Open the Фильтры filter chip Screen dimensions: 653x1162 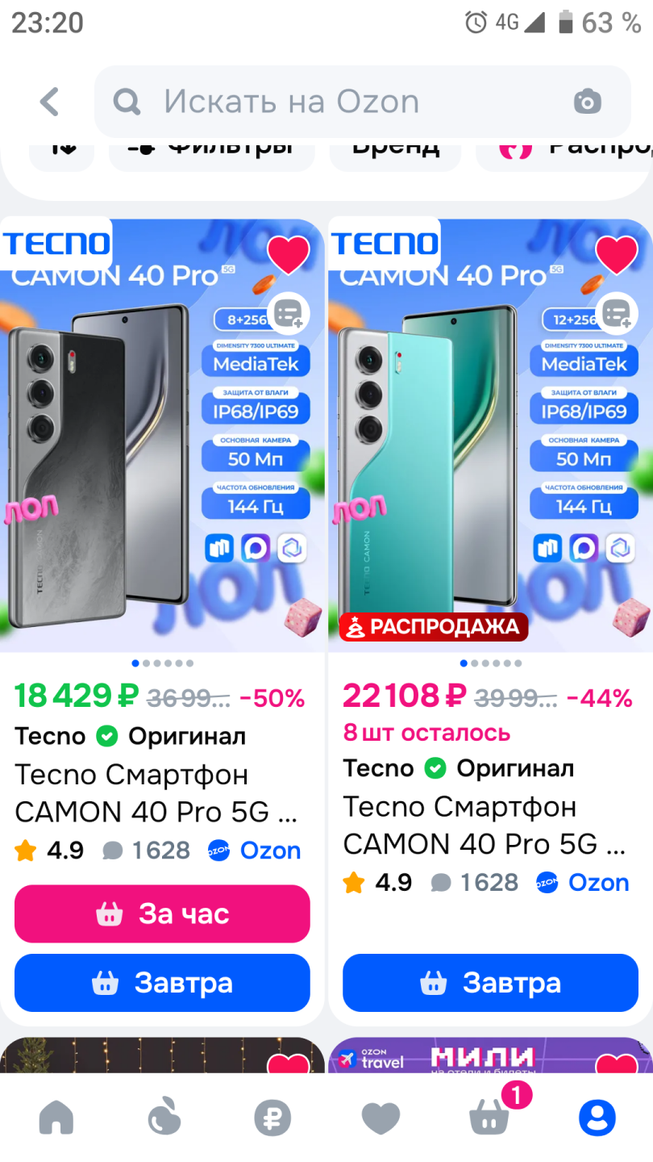pos(211,150)
